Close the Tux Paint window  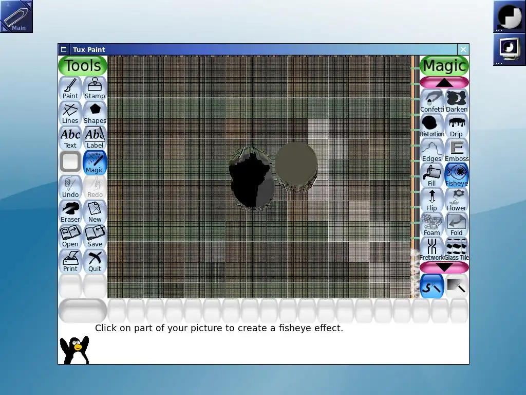tap(463, 50)
